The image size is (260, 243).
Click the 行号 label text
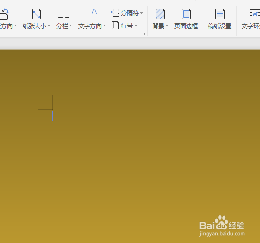click(127, 26)
